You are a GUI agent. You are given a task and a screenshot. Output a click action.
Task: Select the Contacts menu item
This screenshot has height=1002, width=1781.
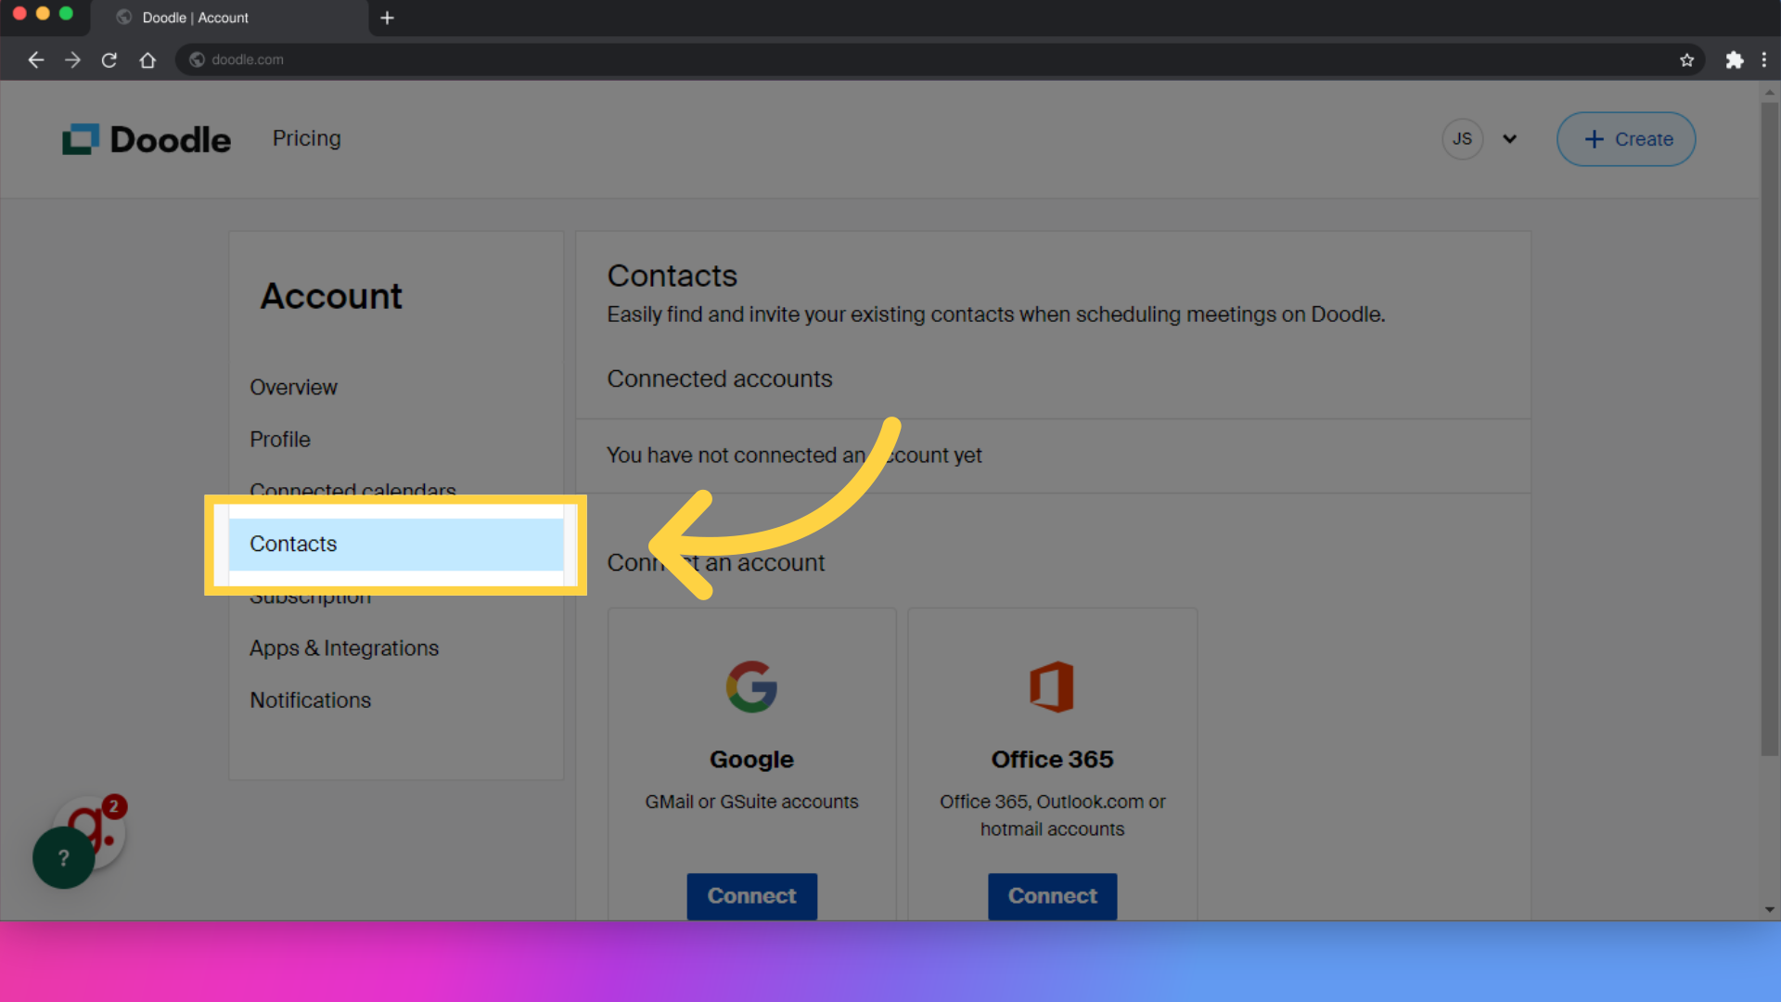[x=292, y=543]
